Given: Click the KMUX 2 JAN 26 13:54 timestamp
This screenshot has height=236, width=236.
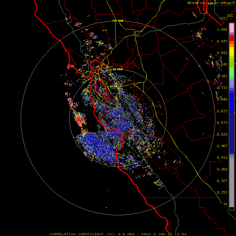Looking at the screenshot, I should pyautogui.click(x=164, y=234).
